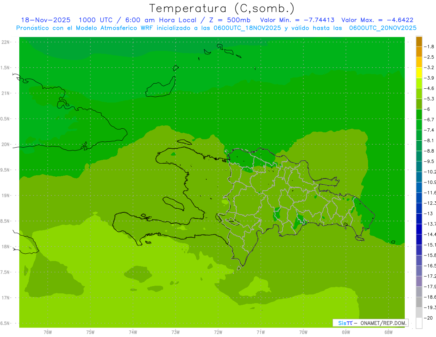Click the '19N' latitude label
This screenshot has height=337, width=436.
pyautogui.click(x=6, y=196)
